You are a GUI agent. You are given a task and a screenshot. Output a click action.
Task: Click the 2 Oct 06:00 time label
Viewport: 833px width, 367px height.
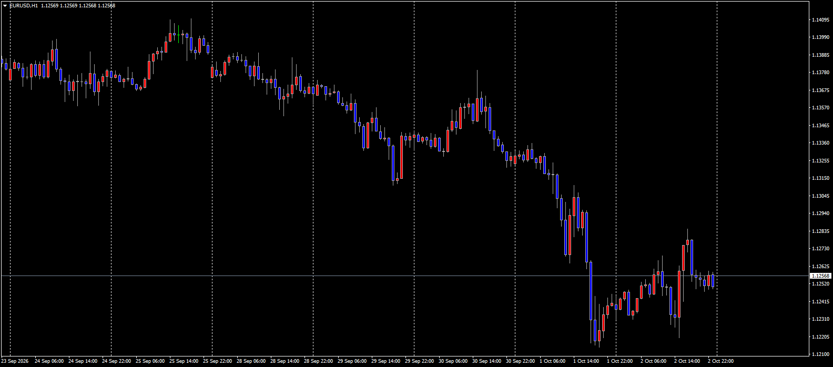653,361
